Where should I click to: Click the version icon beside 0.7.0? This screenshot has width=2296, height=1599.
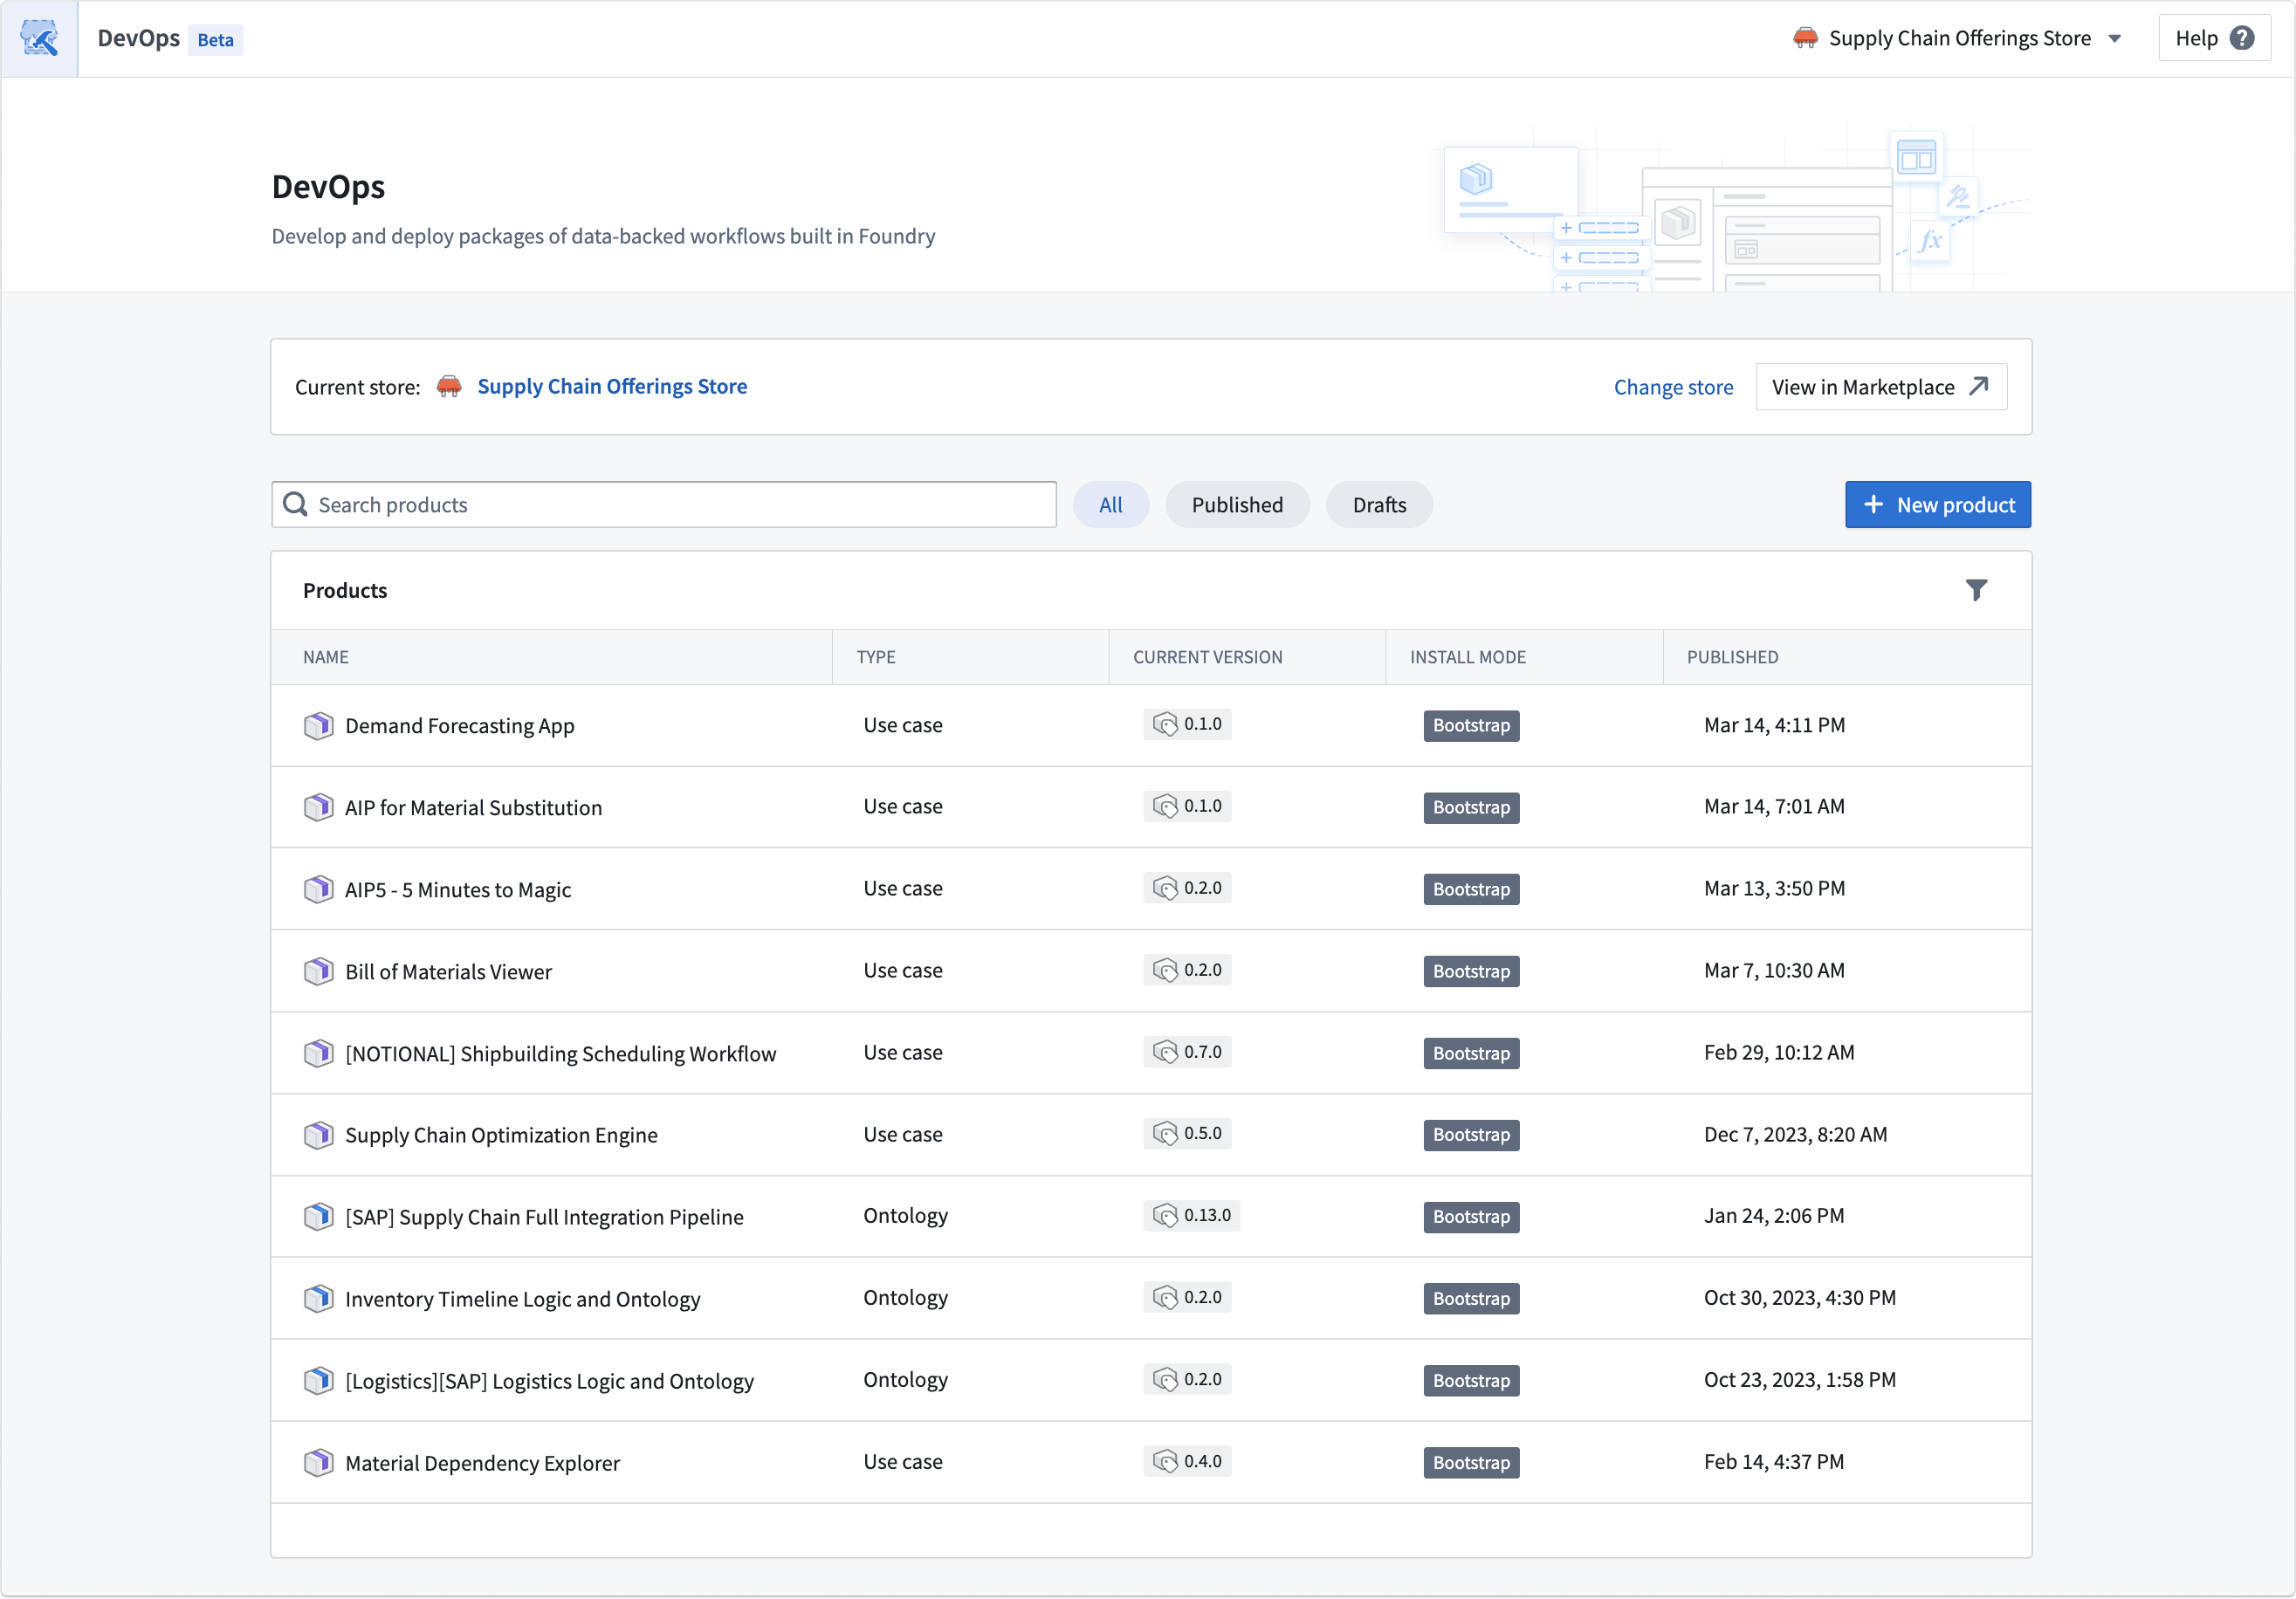pos(1165,1052)
